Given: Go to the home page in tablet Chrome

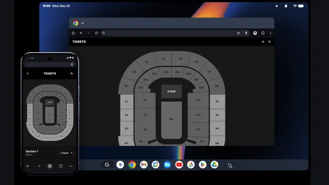Looking at the screenshot, I should coord(73,33).
